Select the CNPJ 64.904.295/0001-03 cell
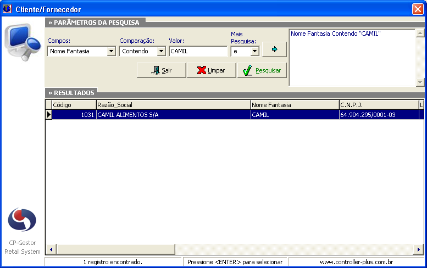The image size is (427, 268). click(x=379, y=115)
